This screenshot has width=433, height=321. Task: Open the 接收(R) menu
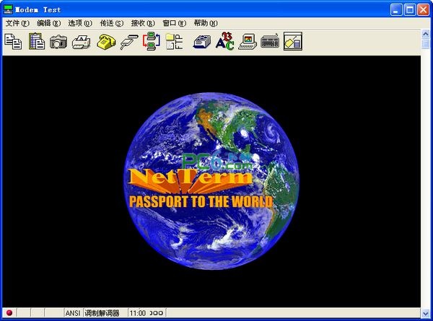click(143, 23)
